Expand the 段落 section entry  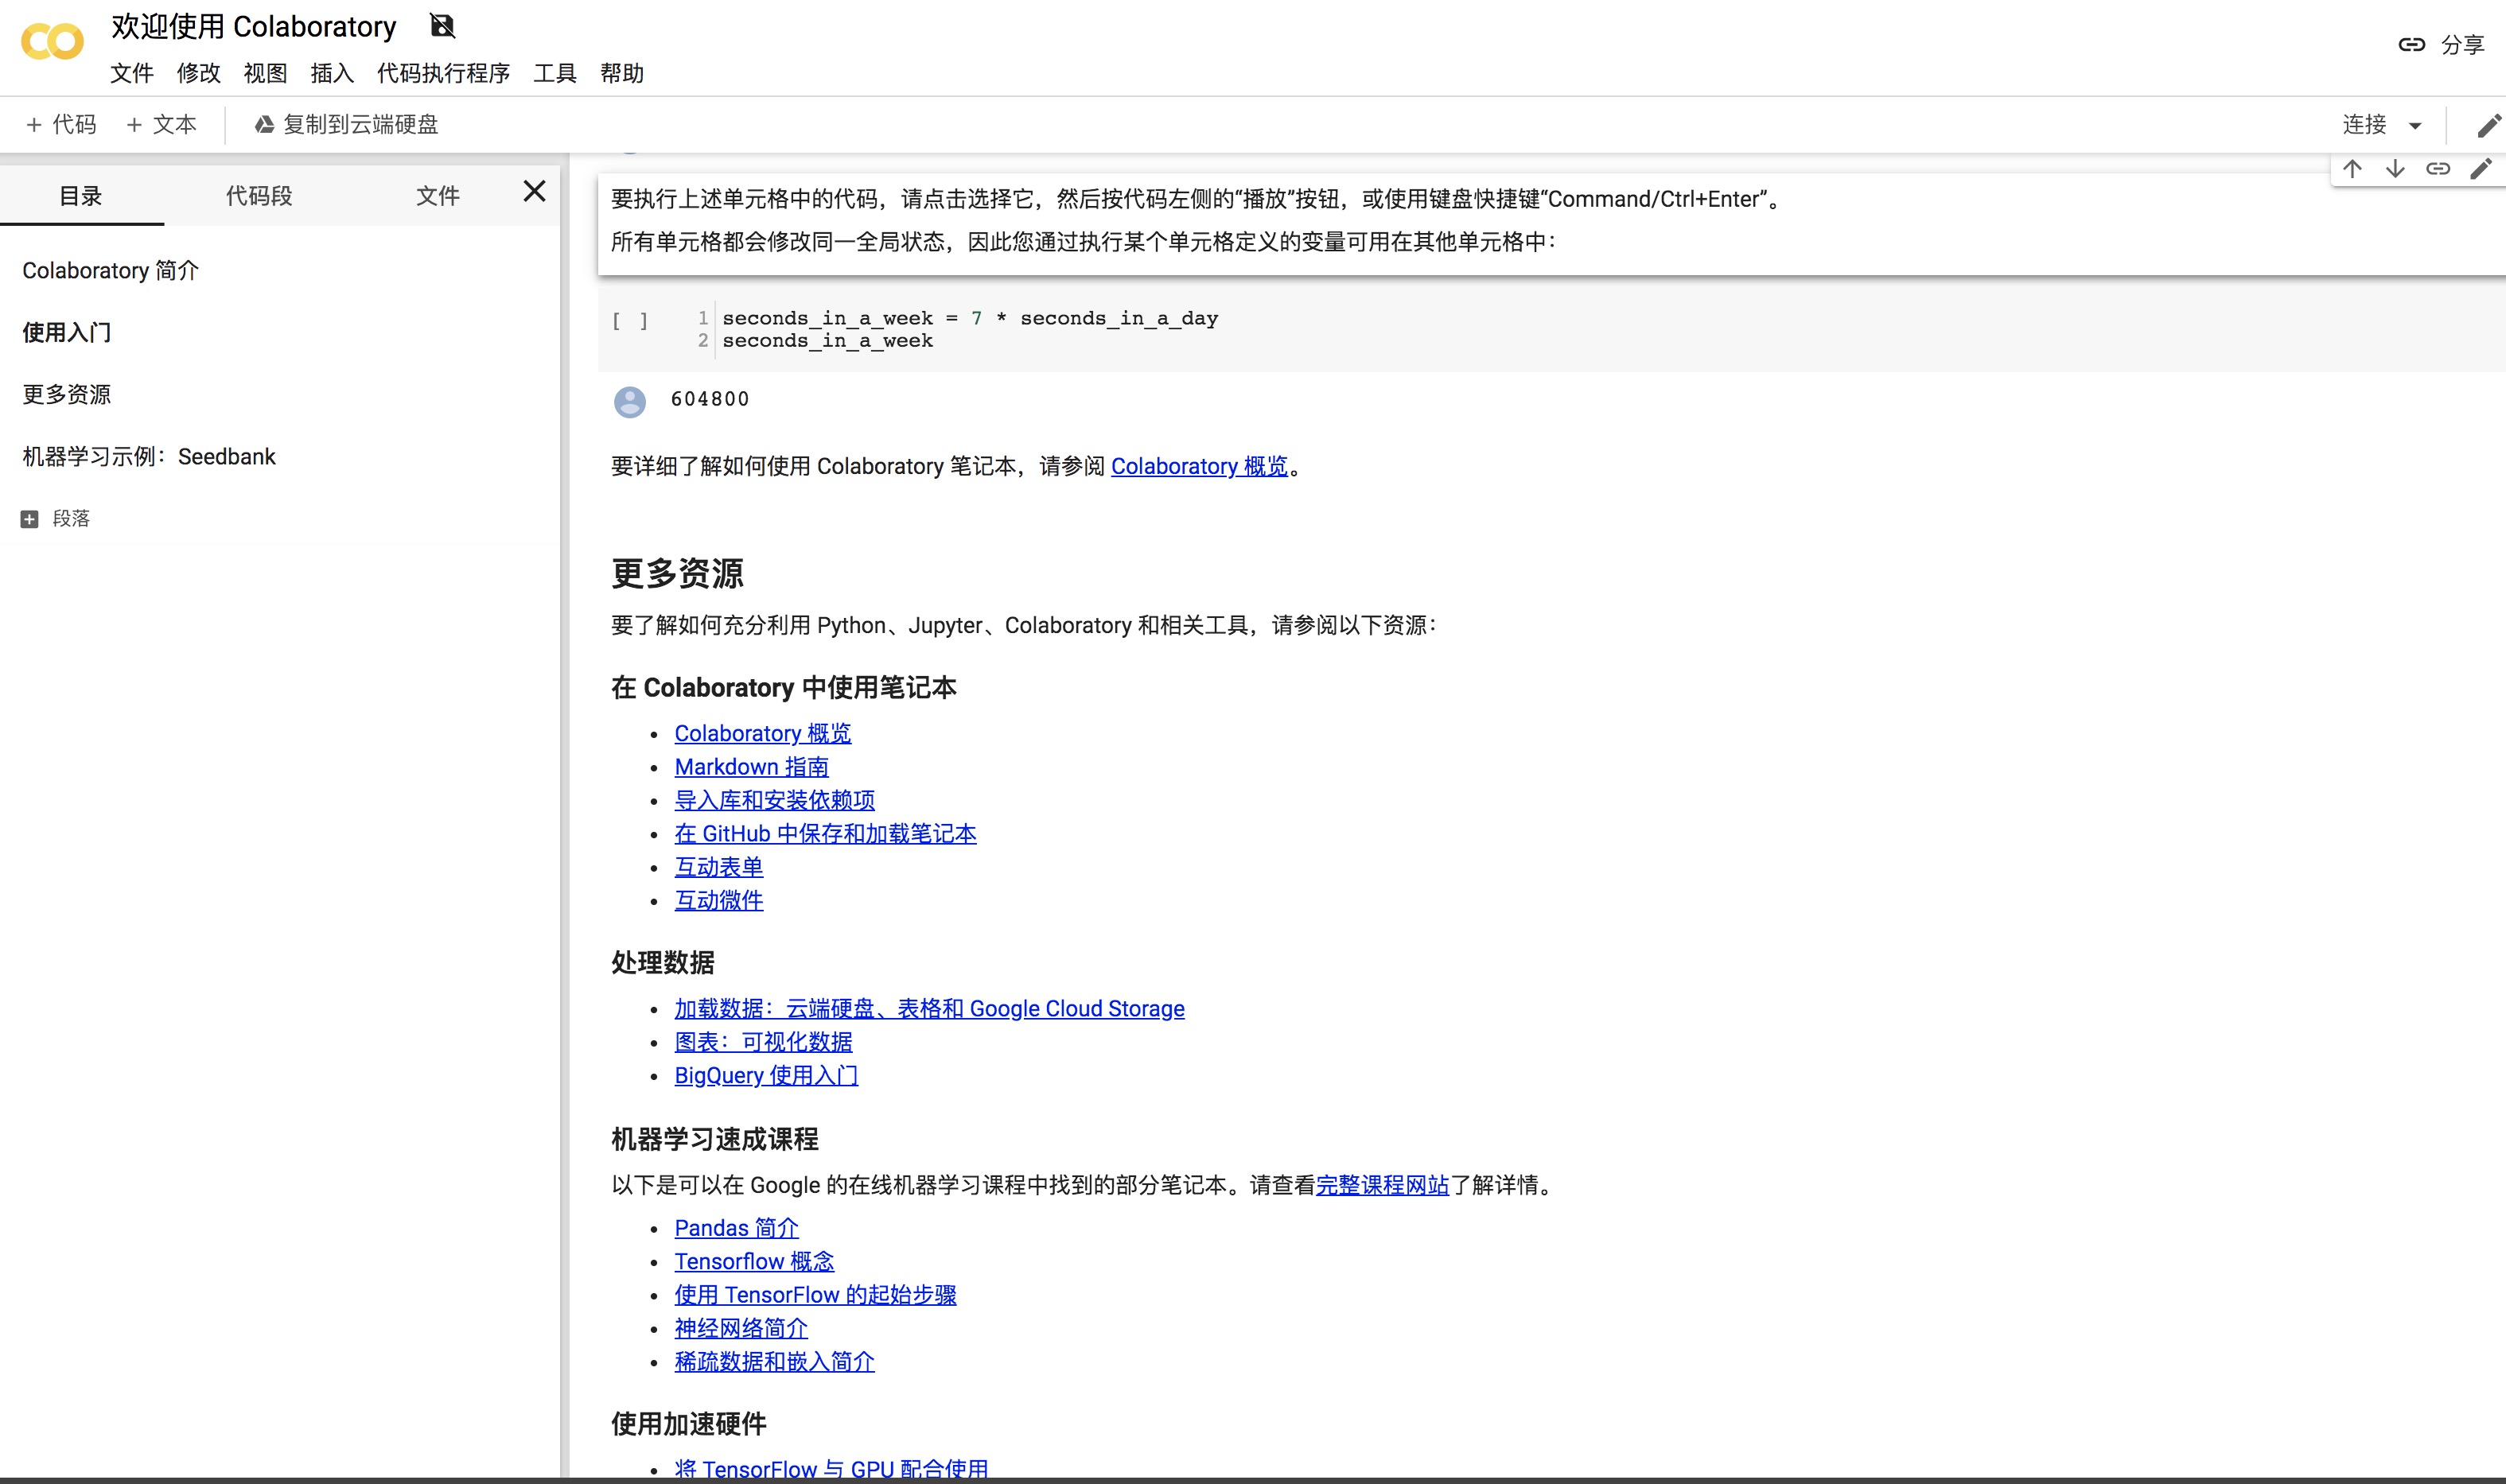[x=29, y=519]
